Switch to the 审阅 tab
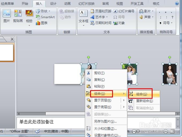 tap(105, 3)
